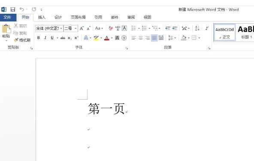The height and width of the screenshot is (161, 254).
Task: Select Justify alignment
Action: 154,38
